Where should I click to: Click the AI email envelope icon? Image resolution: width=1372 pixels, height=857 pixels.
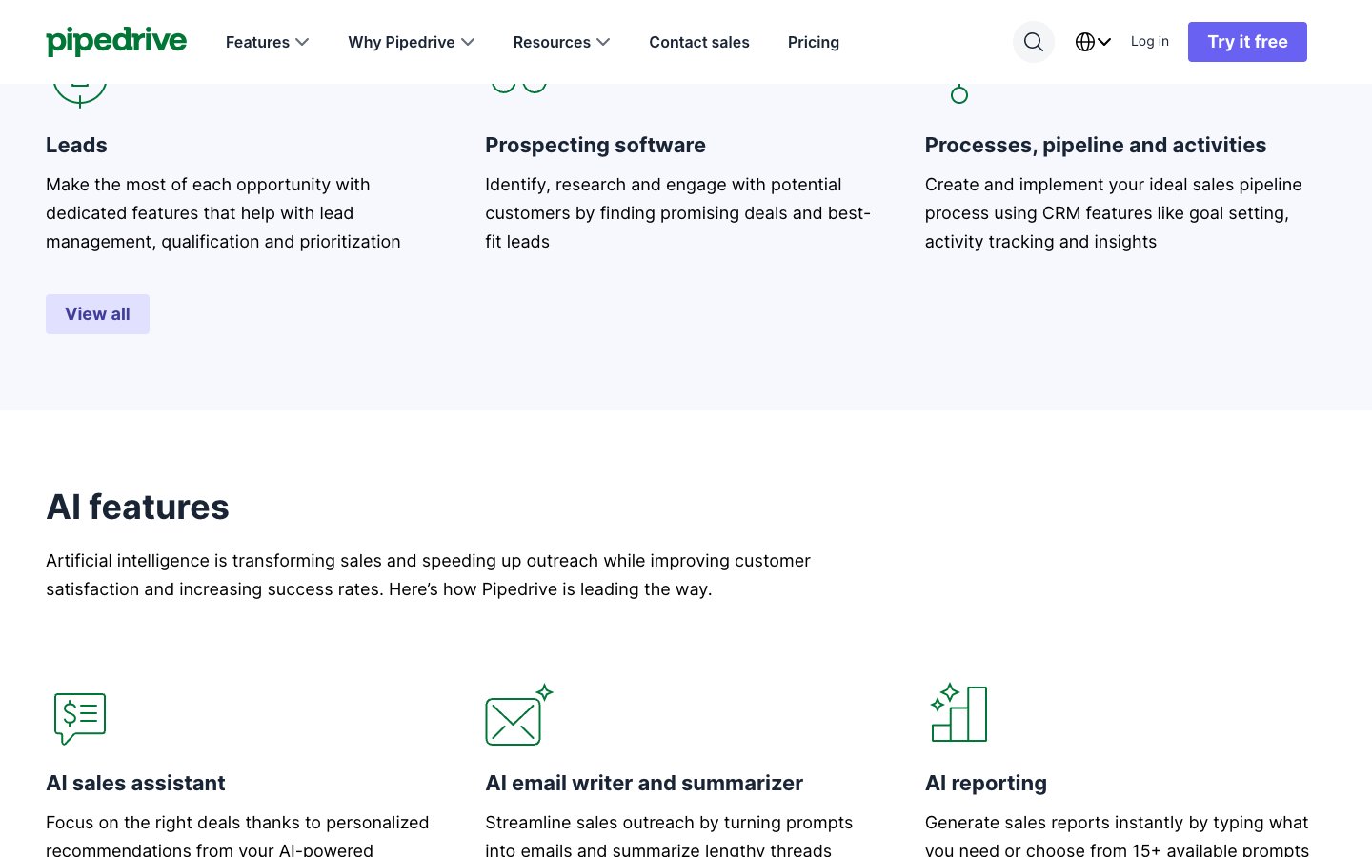[517, 716]
